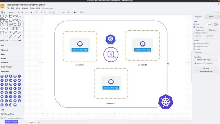
Task: Enable the Autosave checkbox
Action: pos(195,52)
